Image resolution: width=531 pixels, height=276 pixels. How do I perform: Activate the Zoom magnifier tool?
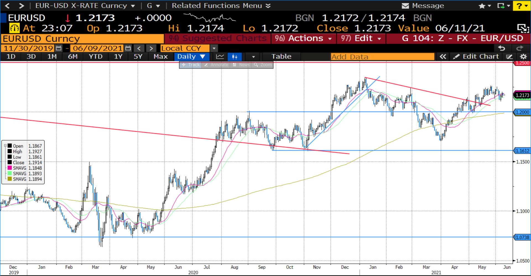click(x=263, y=65)
